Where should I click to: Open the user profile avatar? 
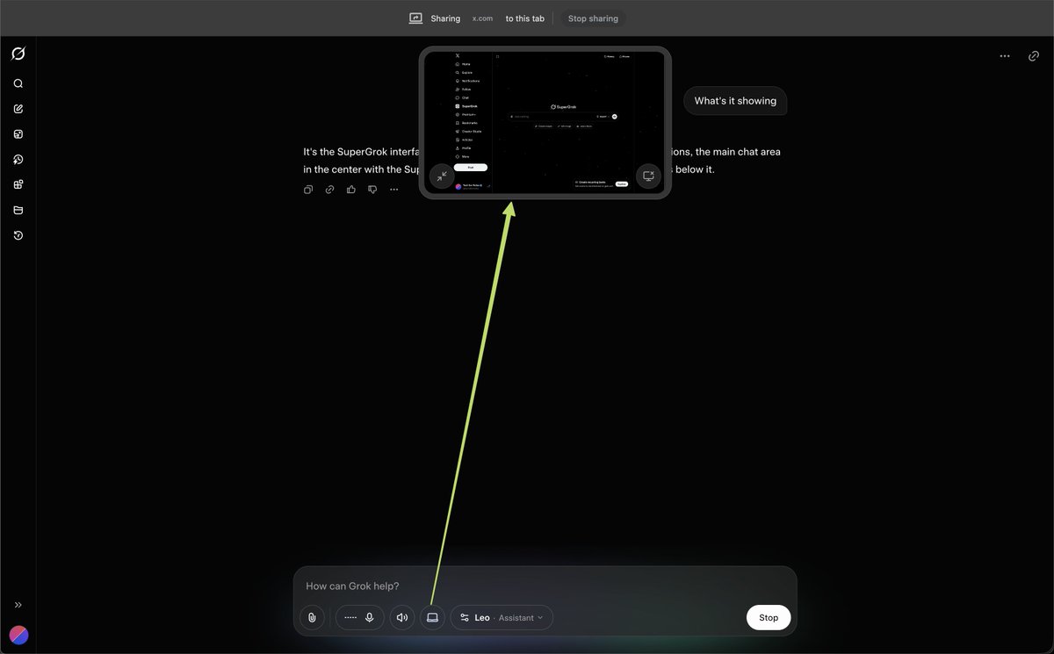click(x=18, y=635)
